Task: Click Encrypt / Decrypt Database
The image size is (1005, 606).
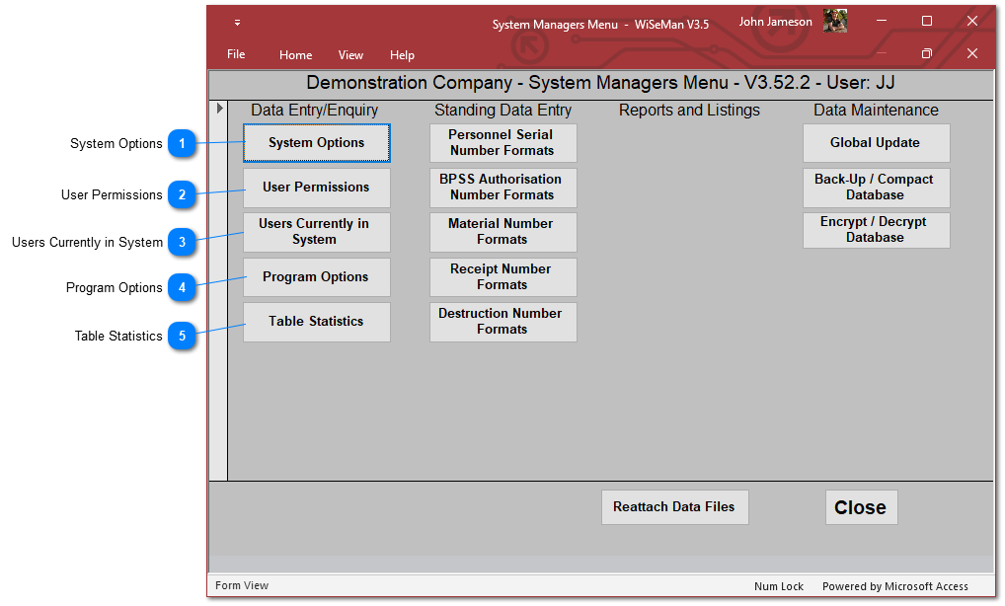Action: (x=876, y=230)
